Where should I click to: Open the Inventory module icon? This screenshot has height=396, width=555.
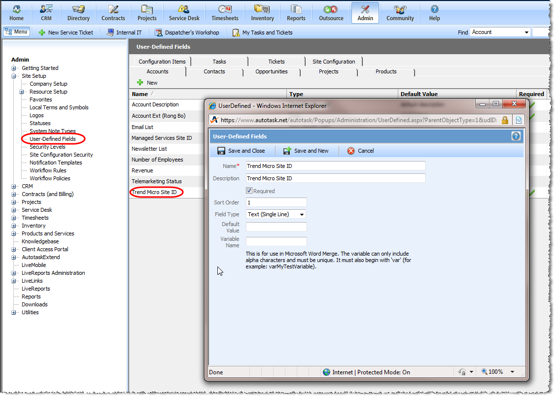(262, 9)
